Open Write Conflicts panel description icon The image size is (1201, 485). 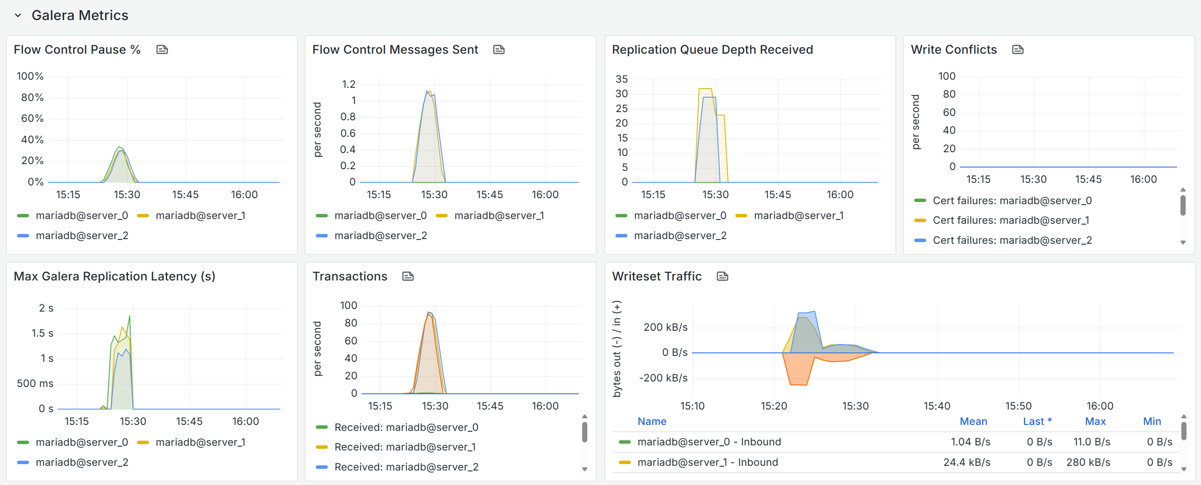1018,50
